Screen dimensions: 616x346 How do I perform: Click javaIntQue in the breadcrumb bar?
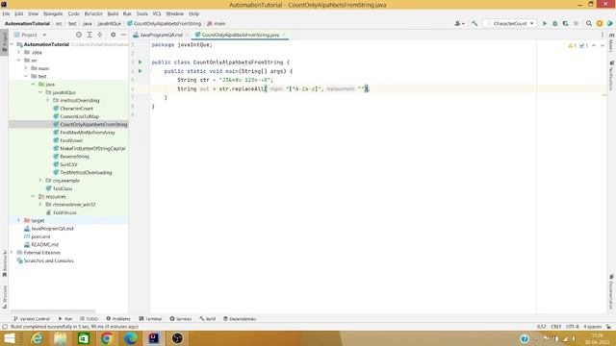pyautogui.click(x=109, y=23)
